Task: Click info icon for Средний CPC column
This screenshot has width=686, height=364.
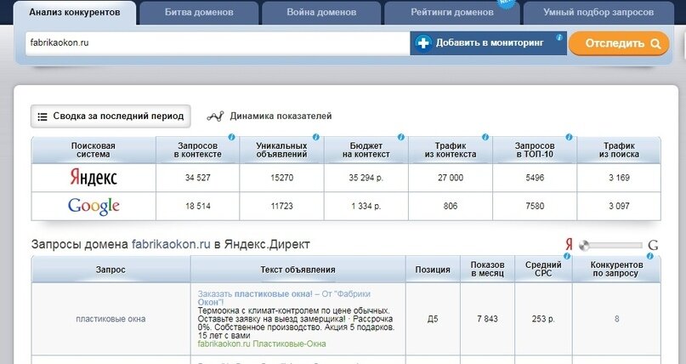Action: [x=567, y=256]
